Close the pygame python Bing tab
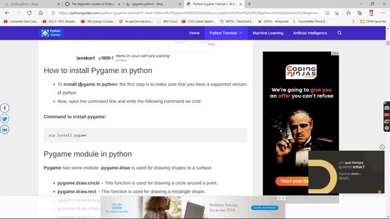 click(180, 4)
